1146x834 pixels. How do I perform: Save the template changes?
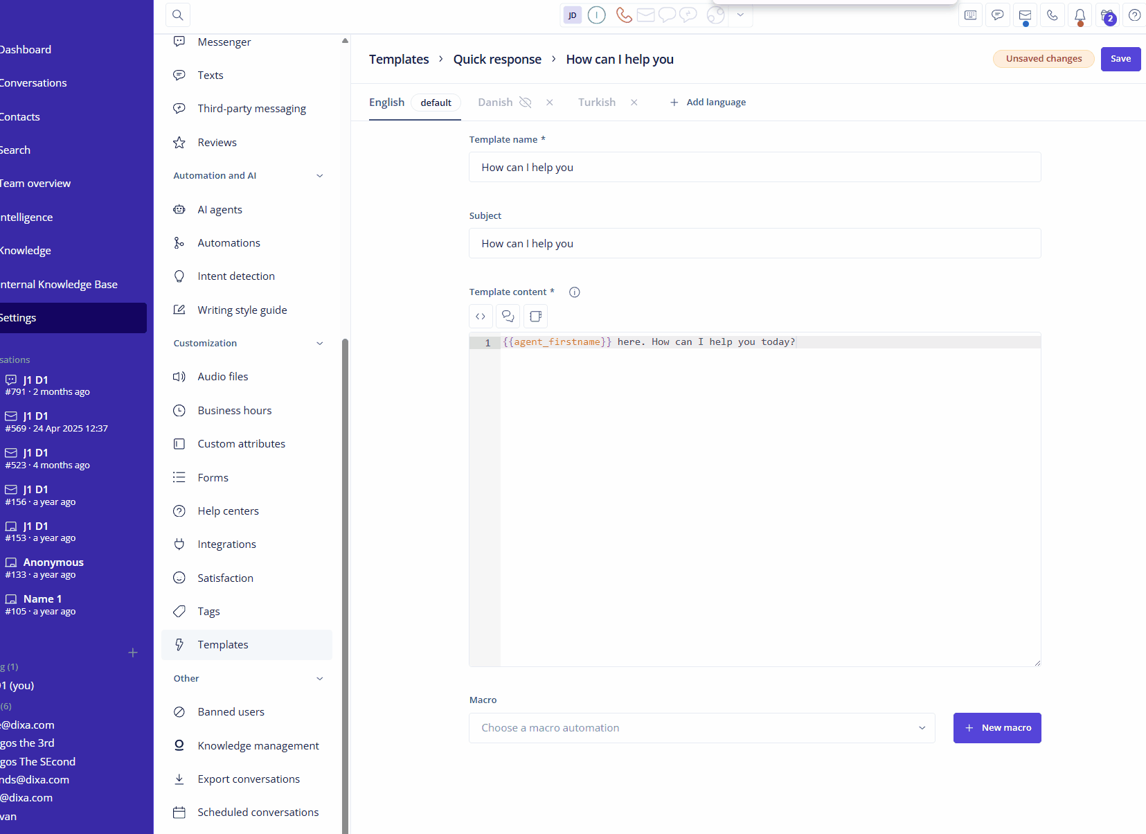(x=1120, y=59)
